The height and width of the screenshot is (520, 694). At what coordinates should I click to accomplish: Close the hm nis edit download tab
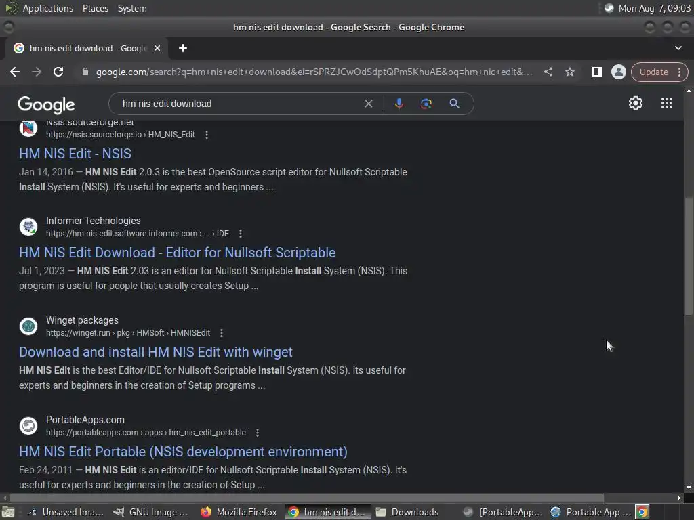pyautogui.click(x=157, y=48)
